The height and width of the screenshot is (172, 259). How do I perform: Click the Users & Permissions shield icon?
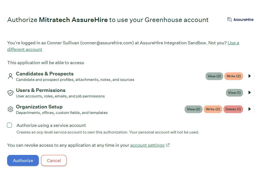(10, 93)
